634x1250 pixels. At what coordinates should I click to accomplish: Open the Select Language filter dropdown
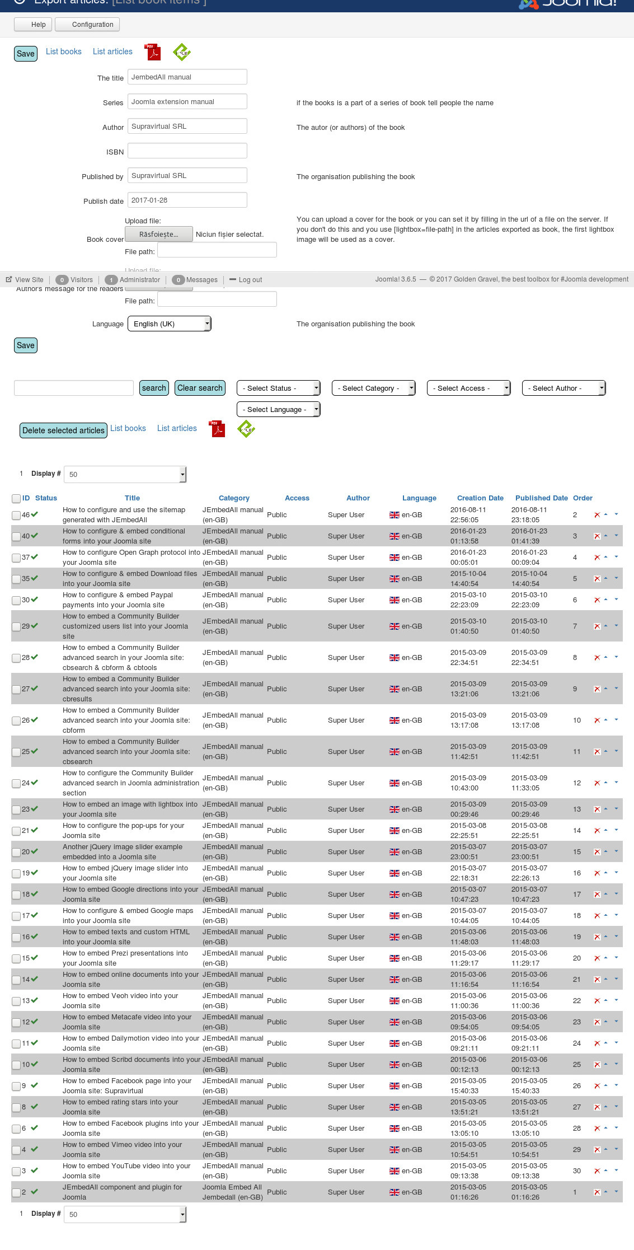pyautogui.click(x=279, y=409)
